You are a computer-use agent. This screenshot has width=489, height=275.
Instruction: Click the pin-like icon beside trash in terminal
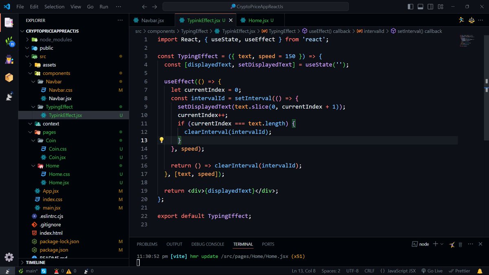452,244
